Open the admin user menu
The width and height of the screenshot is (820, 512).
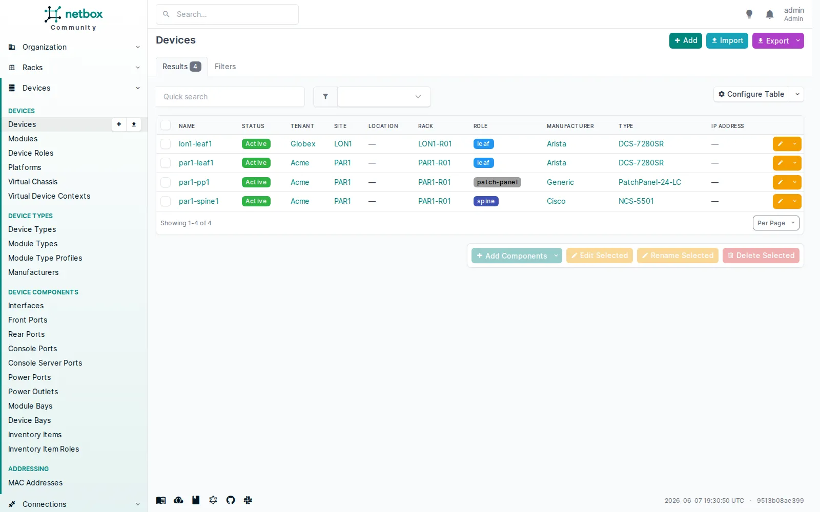click(x=793, y=14)
